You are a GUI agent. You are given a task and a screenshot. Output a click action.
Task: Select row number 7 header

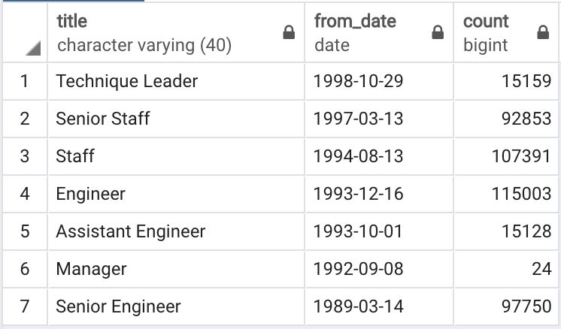(24, 306)
